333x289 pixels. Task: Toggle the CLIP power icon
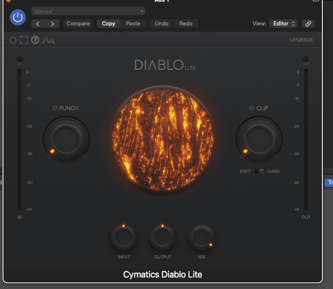click(252, 108)
